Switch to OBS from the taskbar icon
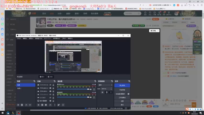This screenshot has height=115, width=204. click(x=18, y=113)
